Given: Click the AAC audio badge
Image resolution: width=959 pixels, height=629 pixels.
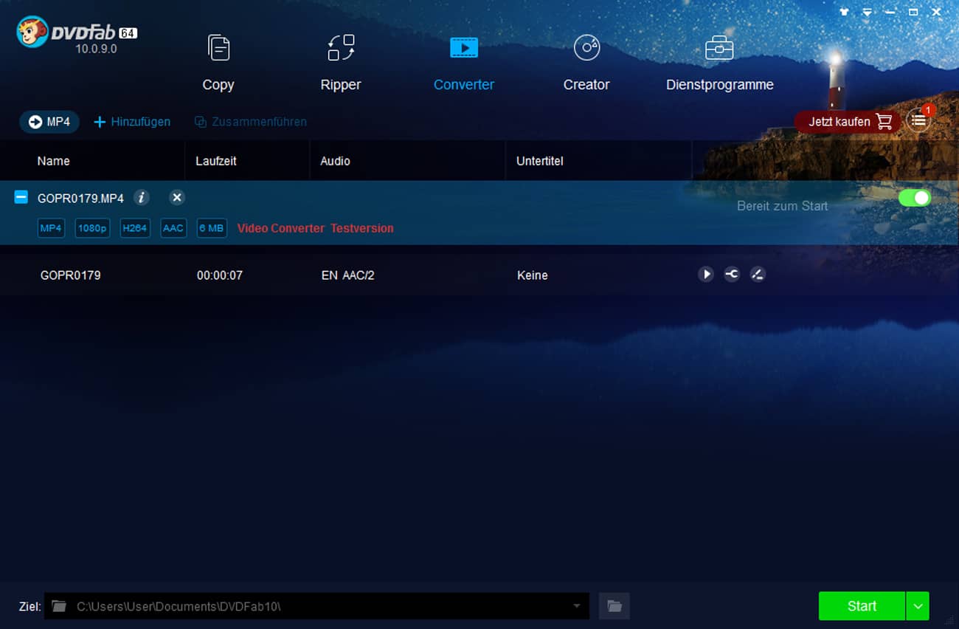Looking at the screenshot, I should 173,228.
